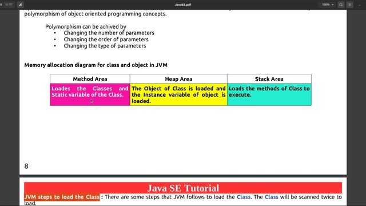Click 'Changing the type of parameters' bullet
This screenshot has width=366, height=206.
point(105,46)
